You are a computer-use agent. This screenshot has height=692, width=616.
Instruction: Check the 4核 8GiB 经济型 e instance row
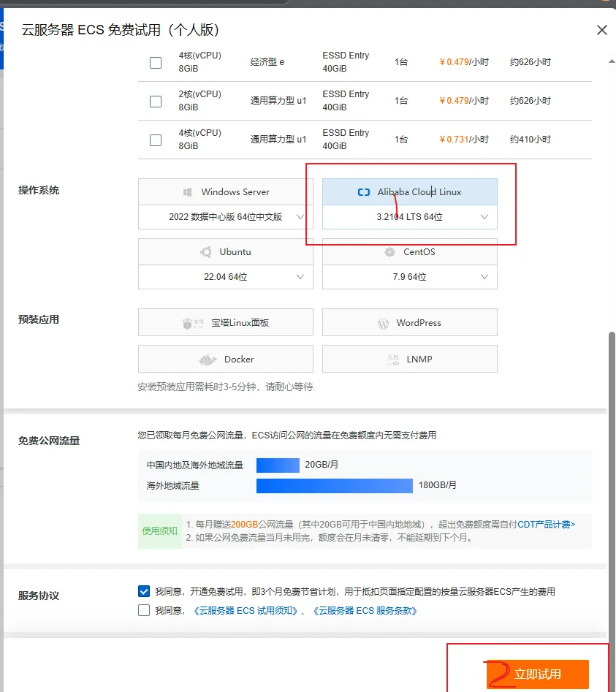[x=156, y=63]
